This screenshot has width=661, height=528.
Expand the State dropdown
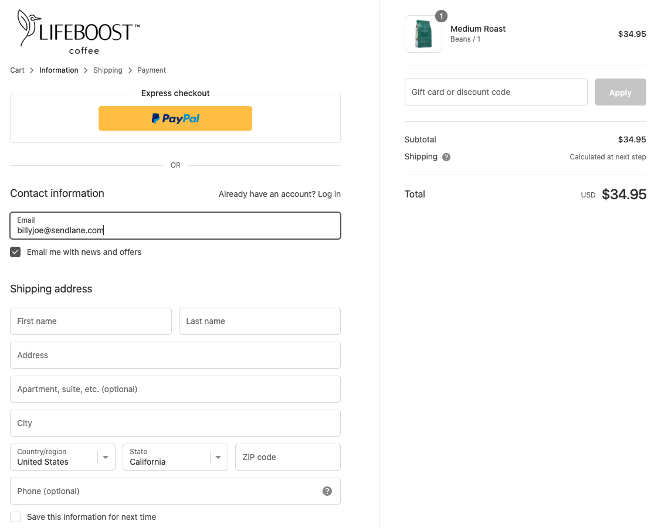pyautogui.click(x=175, y=457)
